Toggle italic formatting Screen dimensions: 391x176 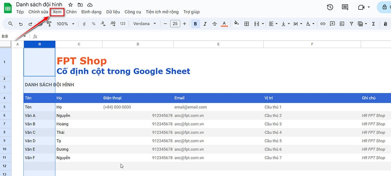pos(205,24)
